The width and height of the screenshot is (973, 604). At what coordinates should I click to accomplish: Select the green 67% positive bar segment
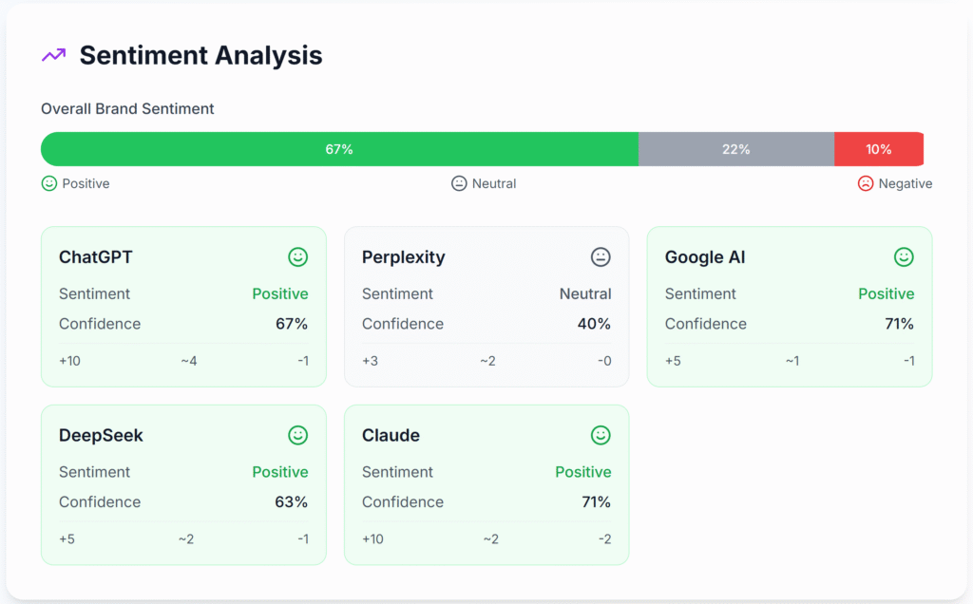tap(339, 149)
